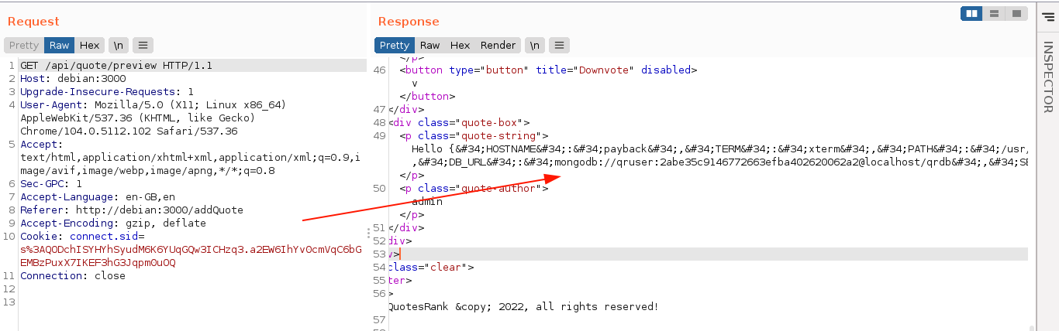Screen dimensions: 1059x331
Task: Select the top-bottom split layout icon
Action: coord(994,13)
